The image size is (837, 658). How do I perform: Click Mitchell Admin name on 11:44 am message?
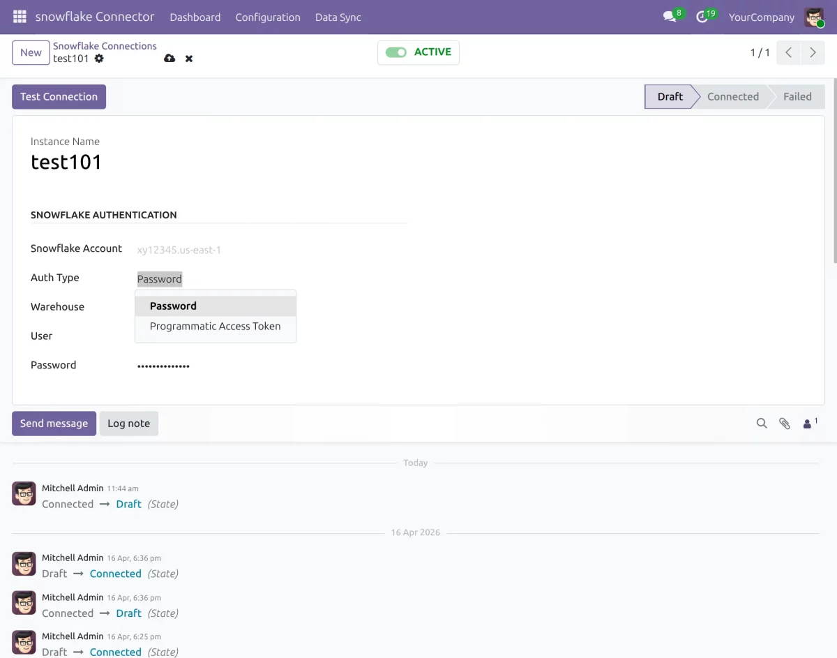[x=73, y=488]
